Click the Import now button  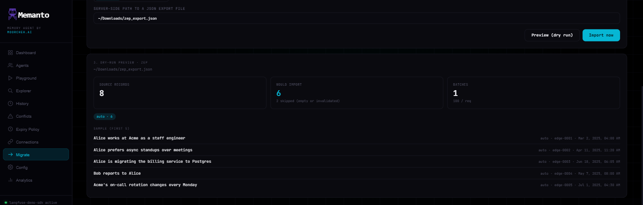pos(601,35)
